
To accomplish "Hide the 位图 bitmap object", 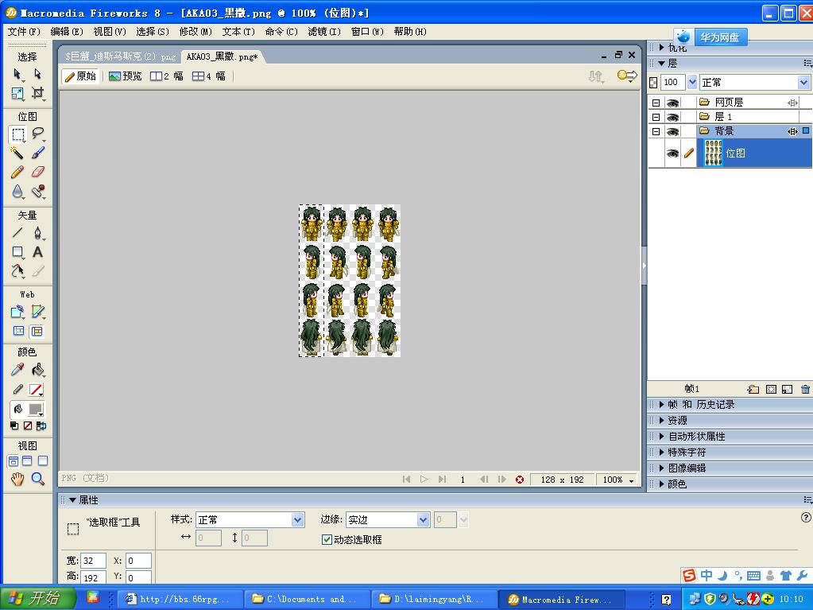I will pyautogui.click(x=672, y=153).
